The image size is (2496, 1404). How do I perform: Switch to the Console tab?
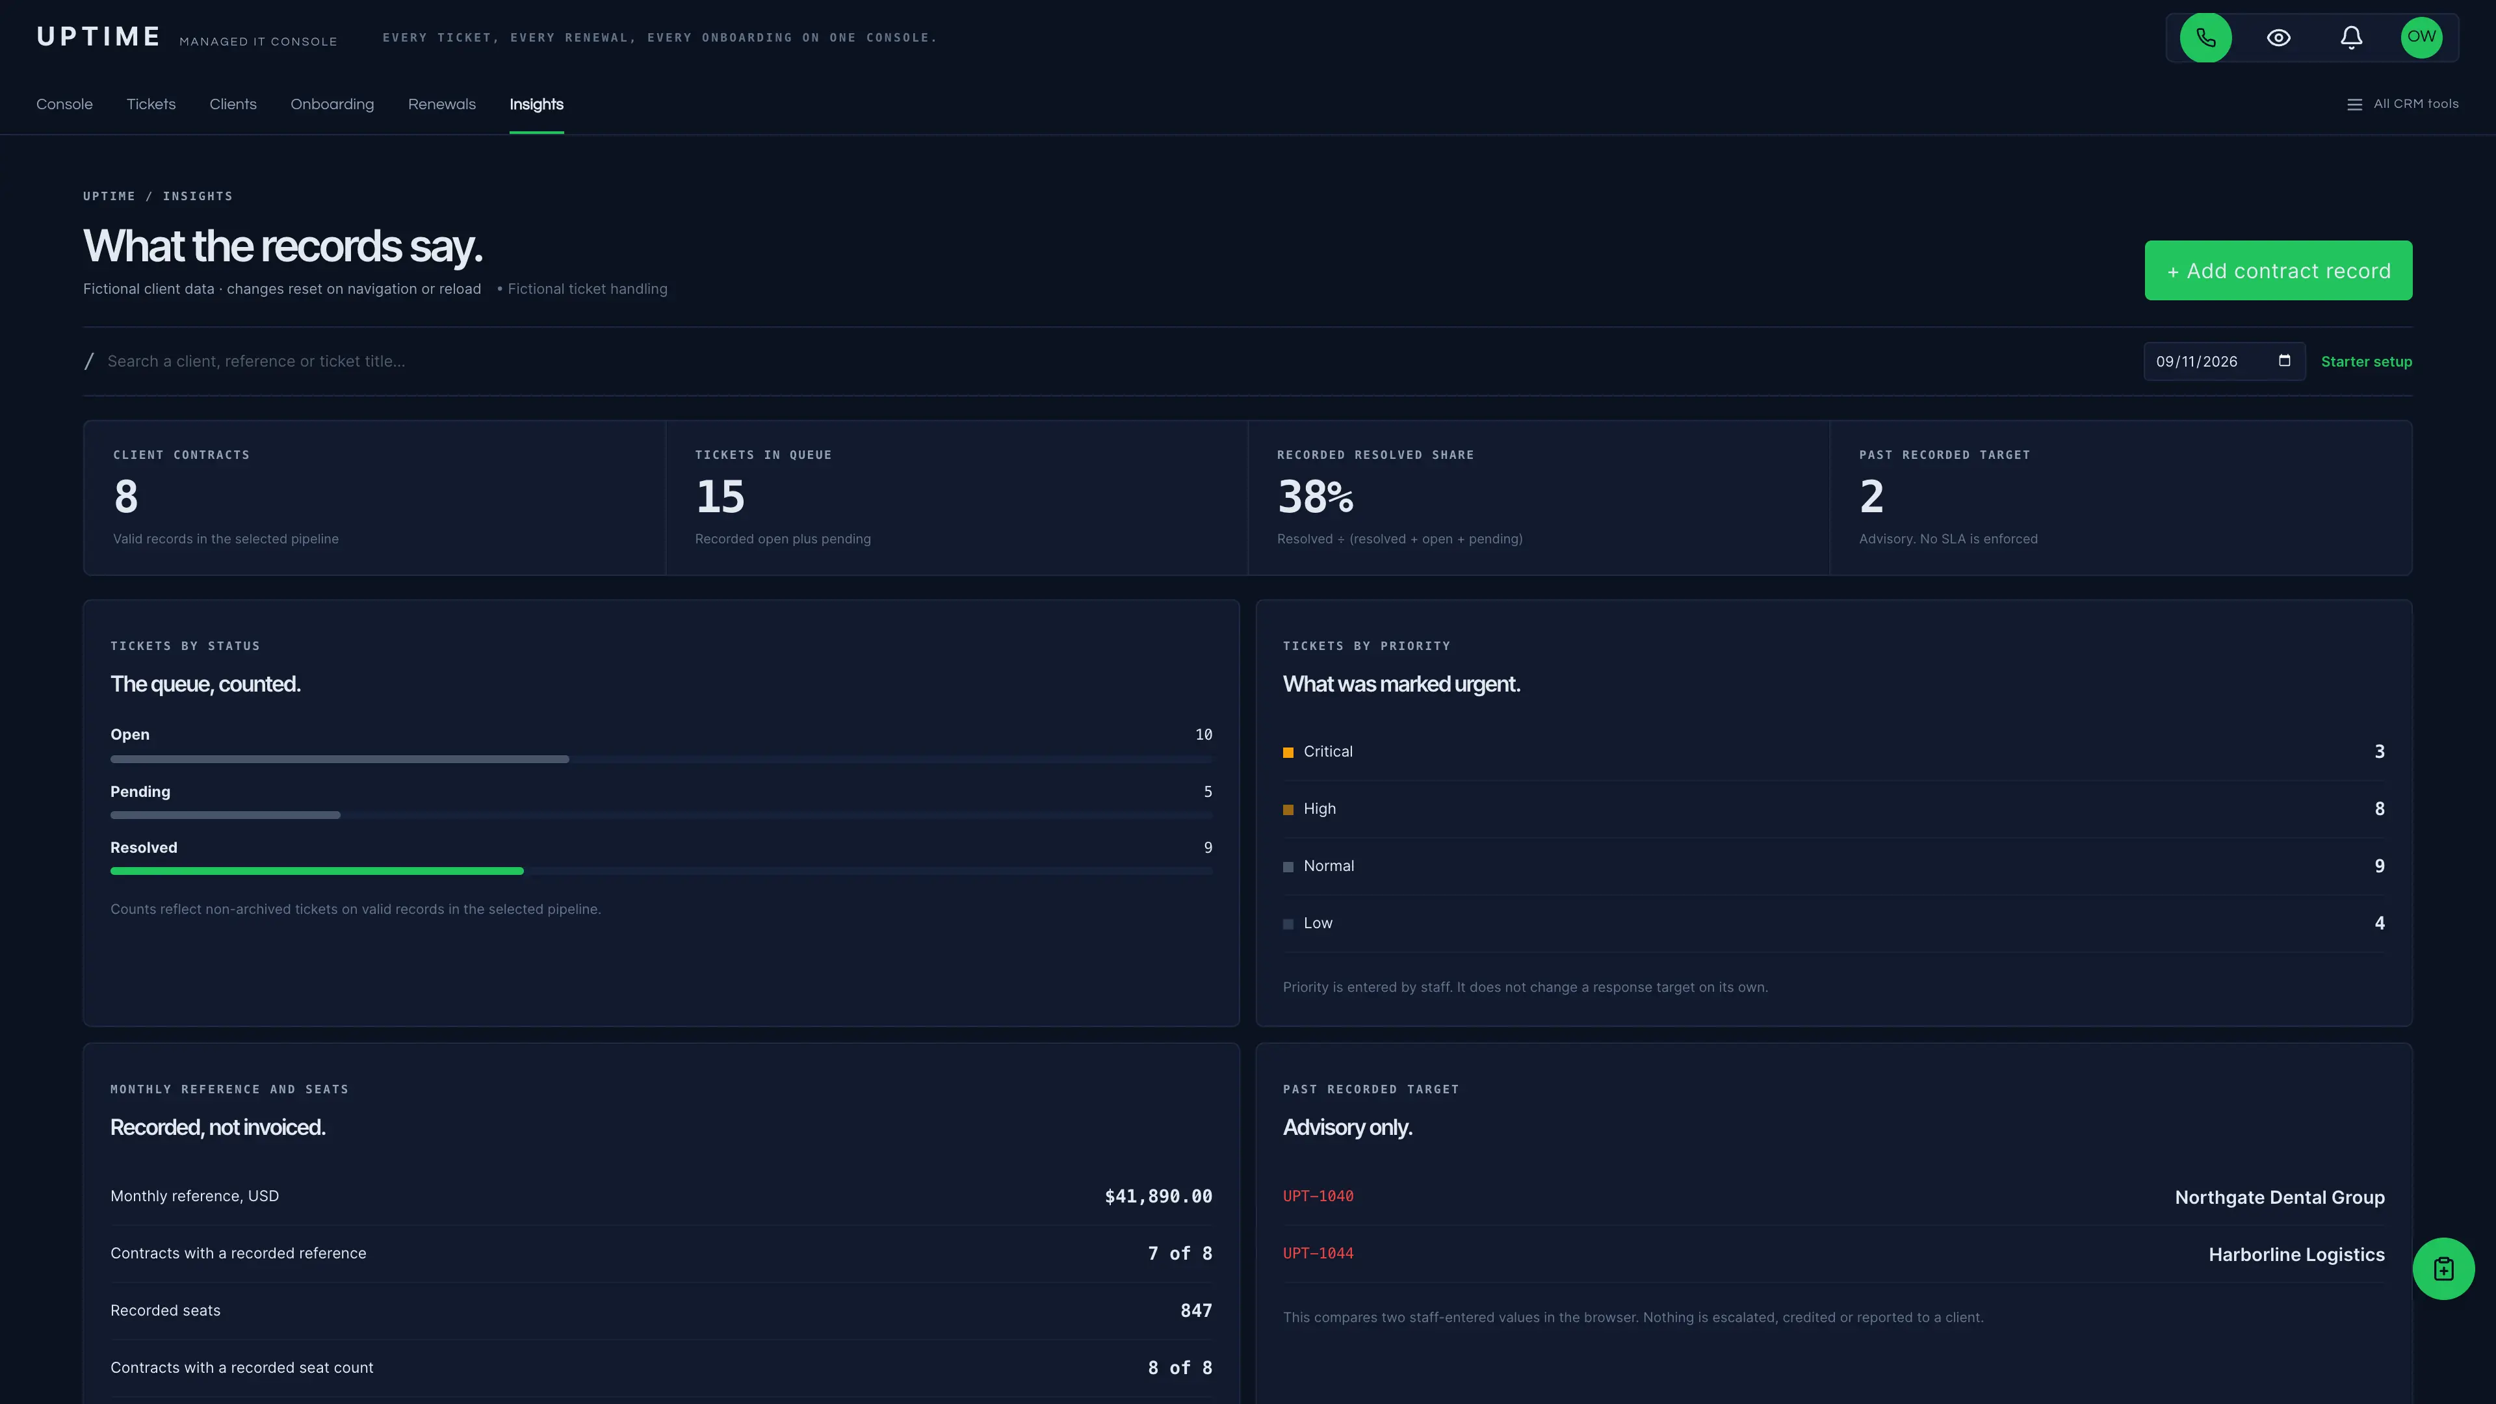click(65, 104)
